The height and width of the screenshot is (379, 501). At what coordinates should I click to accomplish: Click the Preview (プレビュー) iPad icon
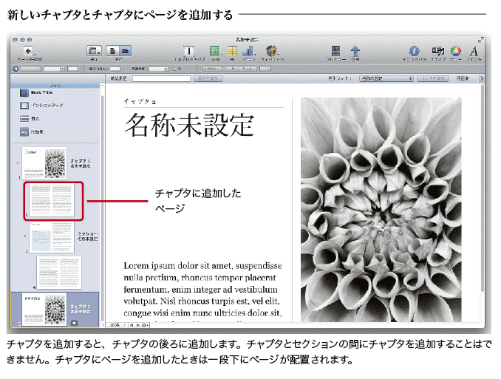pos(335,51)
